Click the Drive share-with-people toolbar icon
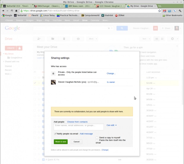This screenshot has height=164, width=184. pos(39,39)
